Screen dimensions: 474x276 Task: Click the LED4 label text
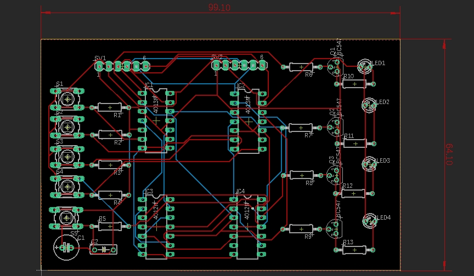coord(384,217)
